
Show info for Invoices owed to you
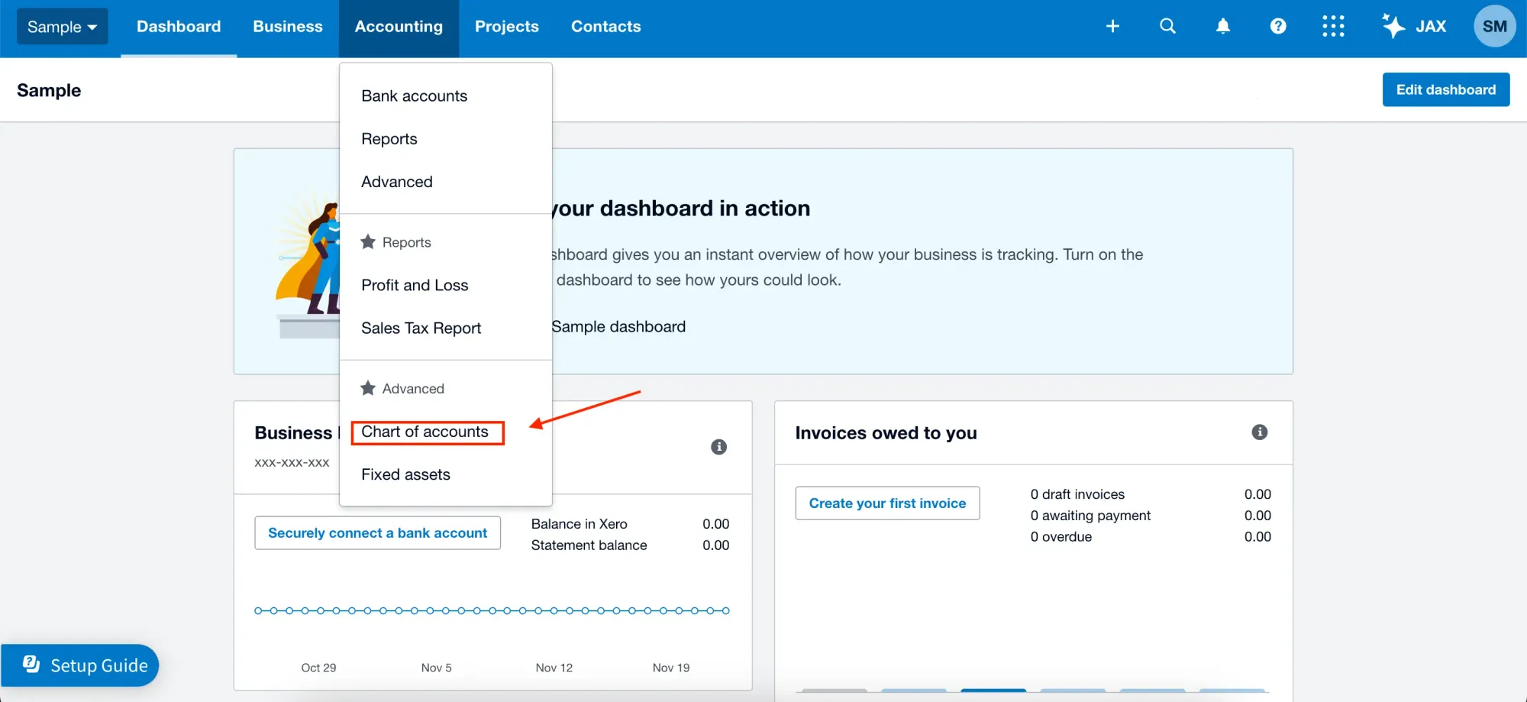point(1260,432)
